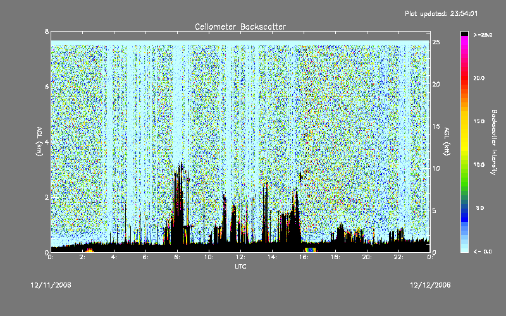The image size is (506, 316).
Task: Click the 25 kft tick label on right axis
Action: click(x=436, y=42)
